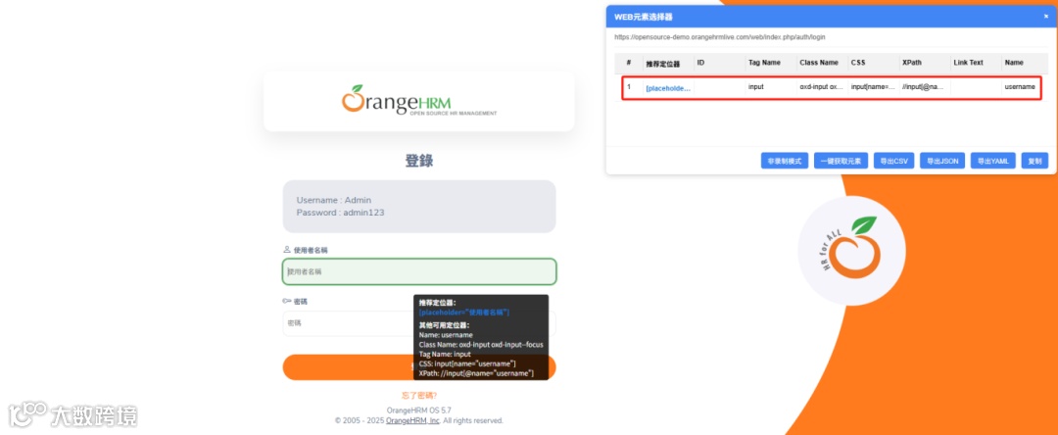Click the Class Name column header
Screen dimensions: 1058x435
(818, 62)
